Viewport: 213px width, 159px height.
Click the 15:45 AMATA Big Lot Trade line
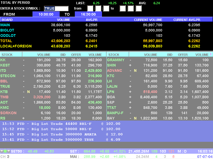coord(62,134)
